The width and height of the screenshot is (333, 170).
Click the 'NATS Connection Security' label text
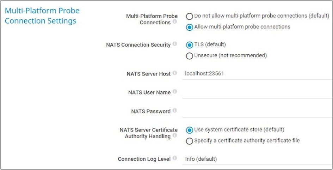(x=138, y=45)
